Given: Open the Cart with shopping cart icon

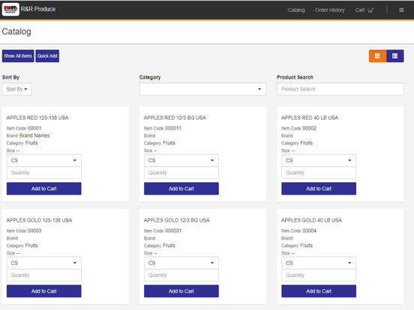Looking at the screenshot, I should pyautogui.click(x=364, y=10).
